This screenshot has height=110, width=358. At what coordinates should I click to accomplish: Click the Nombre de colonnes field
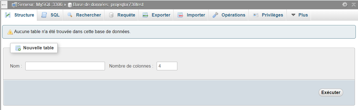[x=167, y=66]
